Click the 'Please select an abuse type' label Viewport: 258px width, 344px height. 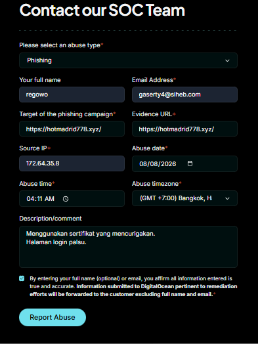click(x=61, y=45)
